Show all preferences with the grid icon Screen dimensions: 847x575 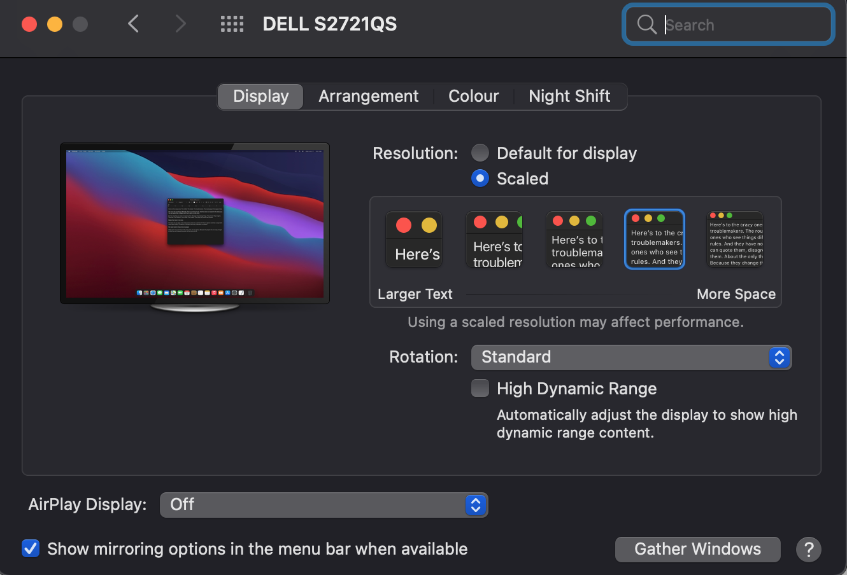click(232, 24)
